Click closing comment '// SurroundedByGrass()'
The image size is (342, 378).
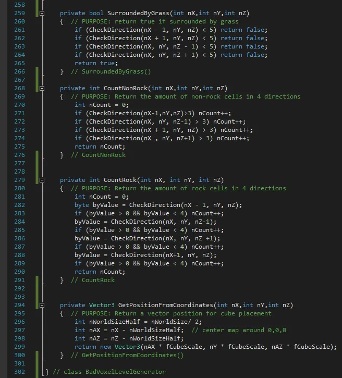[x=111, y=71]
